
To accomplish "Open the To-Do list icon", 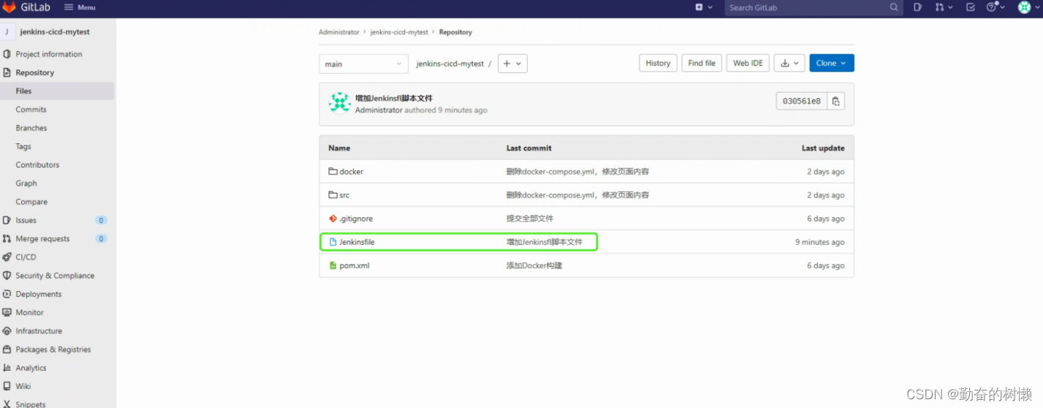I will tap(971, 7).
